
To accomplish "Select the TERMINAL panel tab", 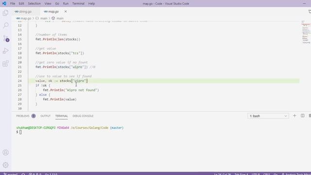I will [x=62, y=116].
